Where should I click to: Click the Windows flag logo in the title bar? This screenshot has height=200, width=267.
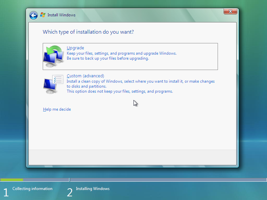click(43, 15)
